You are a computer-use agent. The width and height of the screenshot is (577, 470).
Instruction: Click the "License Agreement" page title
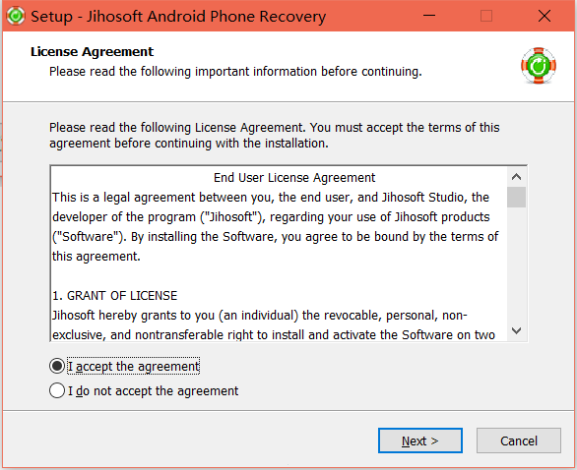tap(92, 52)
